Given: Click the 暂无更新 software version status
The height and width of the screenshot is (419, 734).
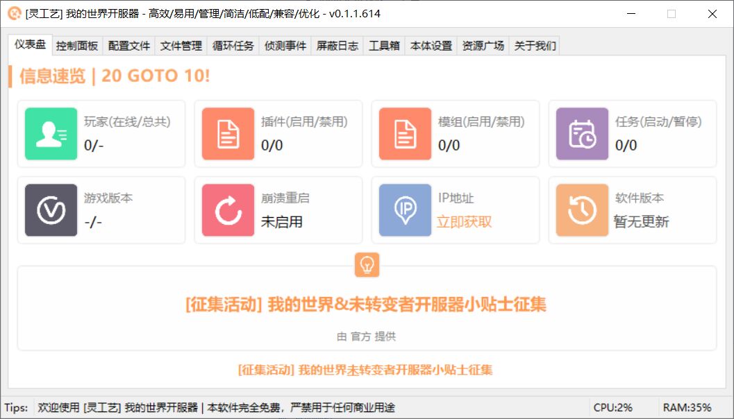Looking at the screenshot, I should coord(642,222).
